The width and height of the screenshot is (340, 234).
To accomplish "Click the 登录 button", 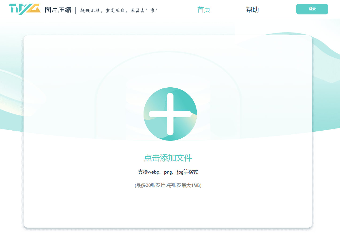I will [312, 9].
